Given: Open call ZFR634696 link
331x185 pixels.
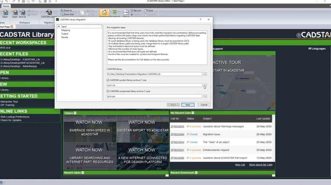Looking at the screenshot, I should [178, 158].
